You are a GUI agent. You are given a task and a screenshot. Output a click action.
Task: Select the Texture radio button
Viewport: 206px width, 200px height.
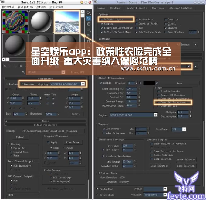[x=7, y=84]
